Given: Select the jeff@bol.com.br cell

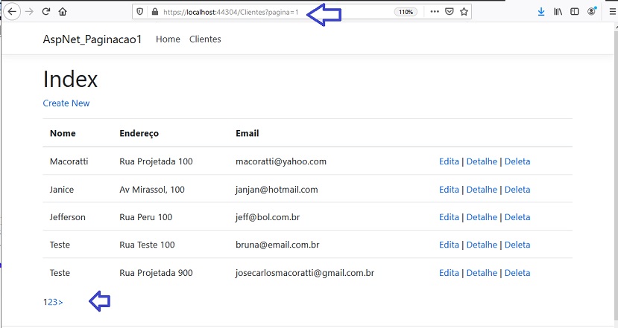Looking at the screenshot, I should tap(268, 217).
